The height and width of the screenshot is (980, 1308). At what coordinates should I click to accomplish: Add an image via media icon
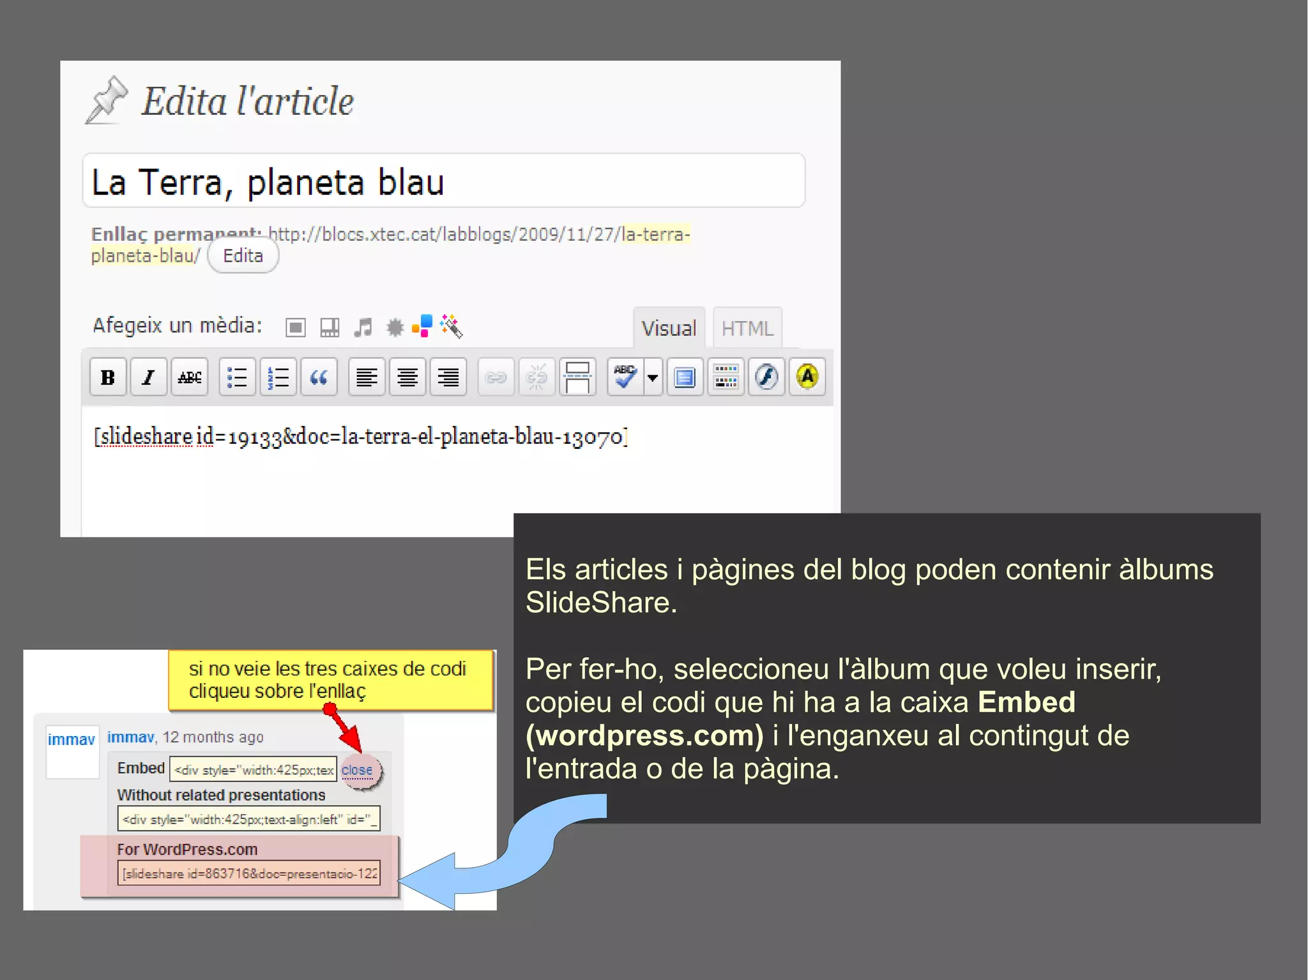coord(295,328)
